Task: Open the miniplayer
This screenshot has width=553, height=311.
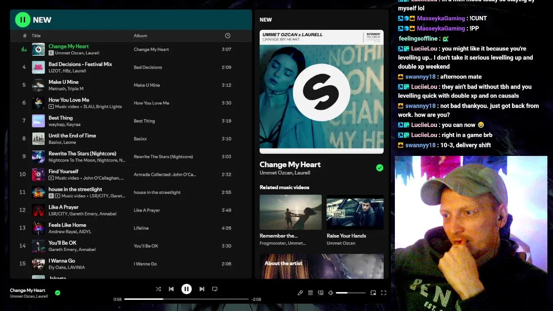Action: coord(373,293)
